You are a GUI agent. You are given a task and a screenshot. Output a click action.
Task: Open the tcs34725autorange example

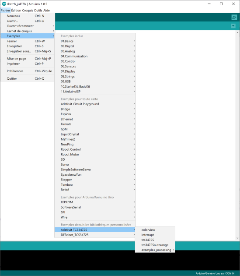pyautogui.click(x=155, y=245)
